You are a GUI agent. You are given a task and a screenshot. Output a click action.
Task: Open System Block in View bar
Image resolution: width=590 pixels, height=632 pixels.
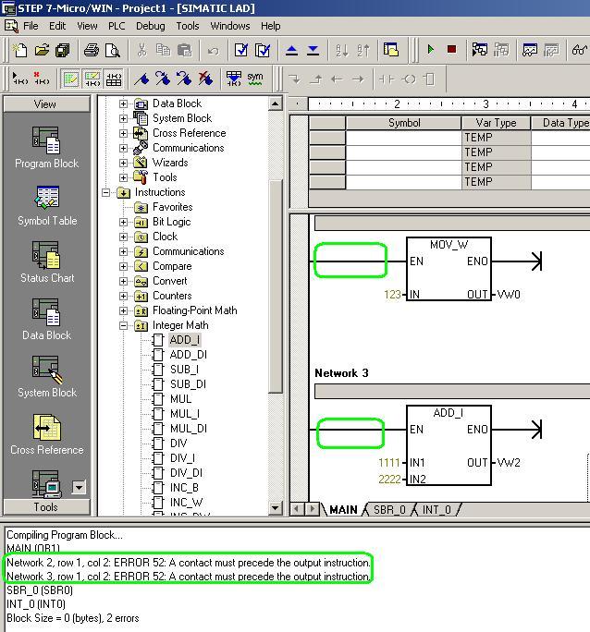point(47,376)
